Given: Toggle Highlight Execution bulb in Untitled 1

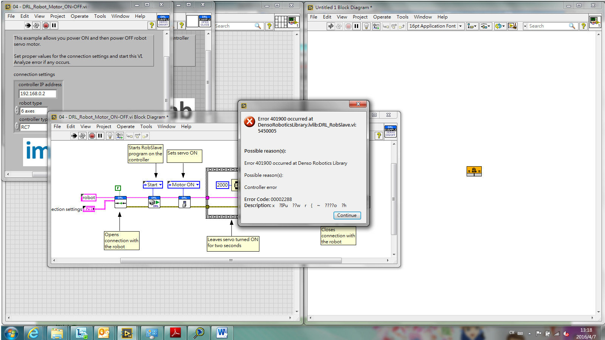Looking at the screenshot, I should click(366, 26).
